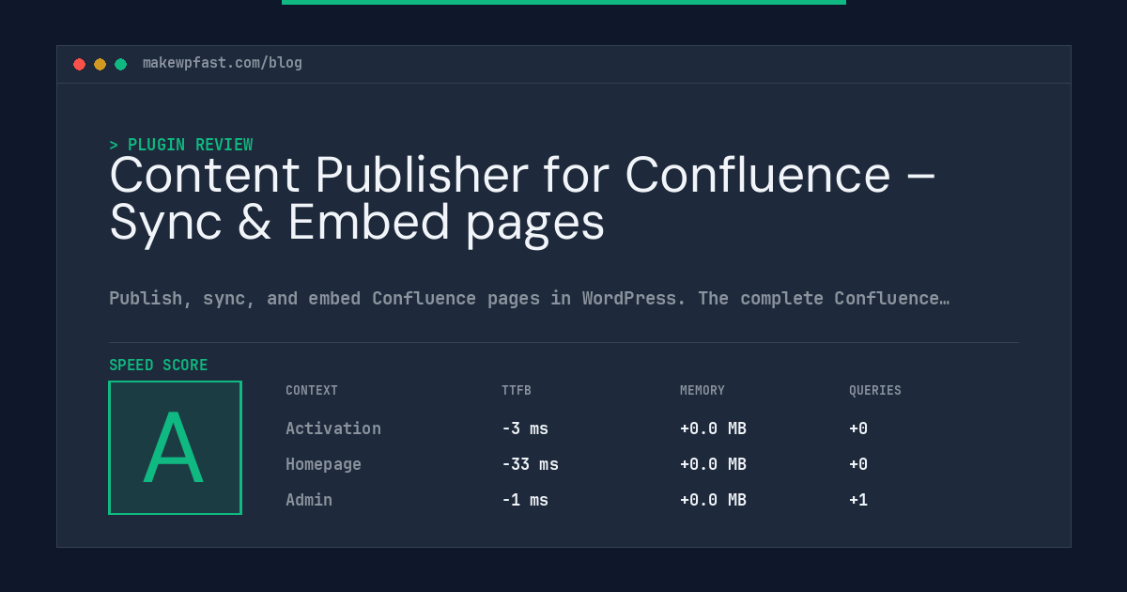The width and height of the screenshot is (1127, 592).
Task: Click the Activation memory '+0.0 MB' value
Action: point(713,428)
